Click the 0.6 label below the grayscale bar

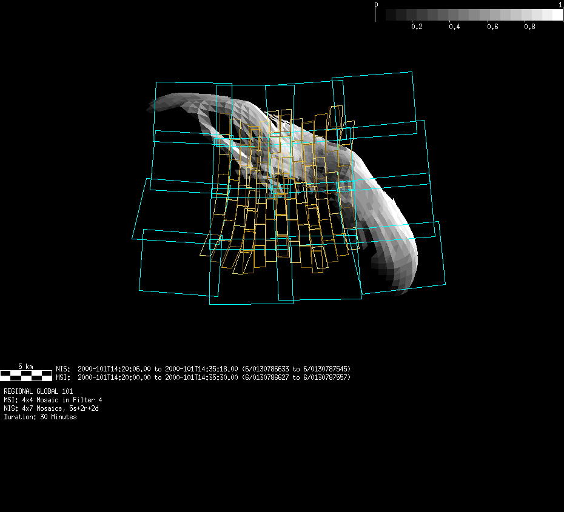click(x=492, y=27)
